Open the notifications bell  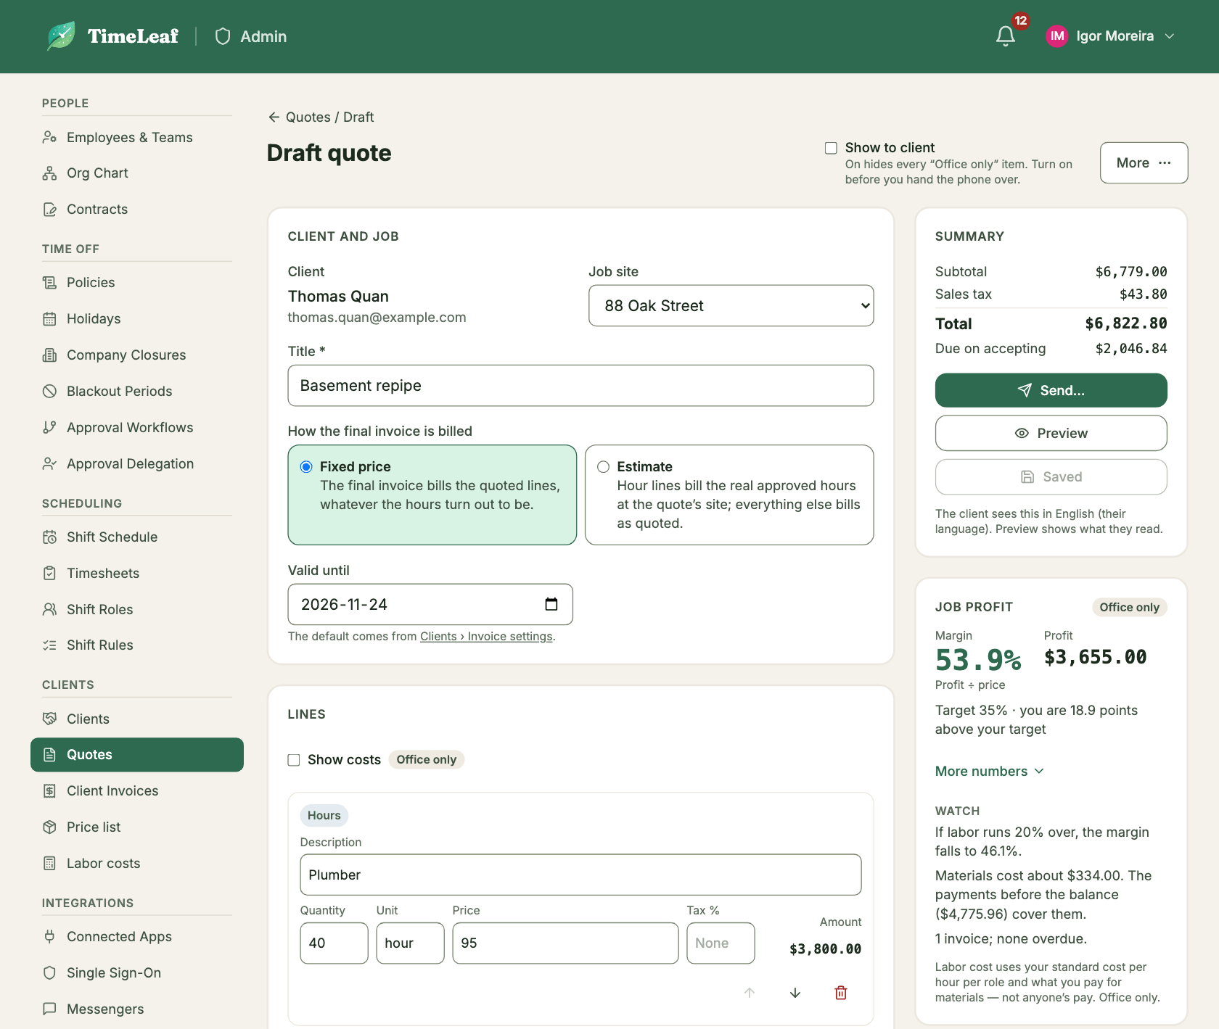pos(1005,36)
